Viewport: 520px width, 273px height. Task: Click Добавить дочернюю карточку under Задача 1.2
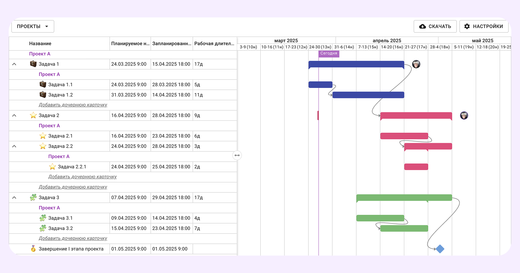[73, 105]
